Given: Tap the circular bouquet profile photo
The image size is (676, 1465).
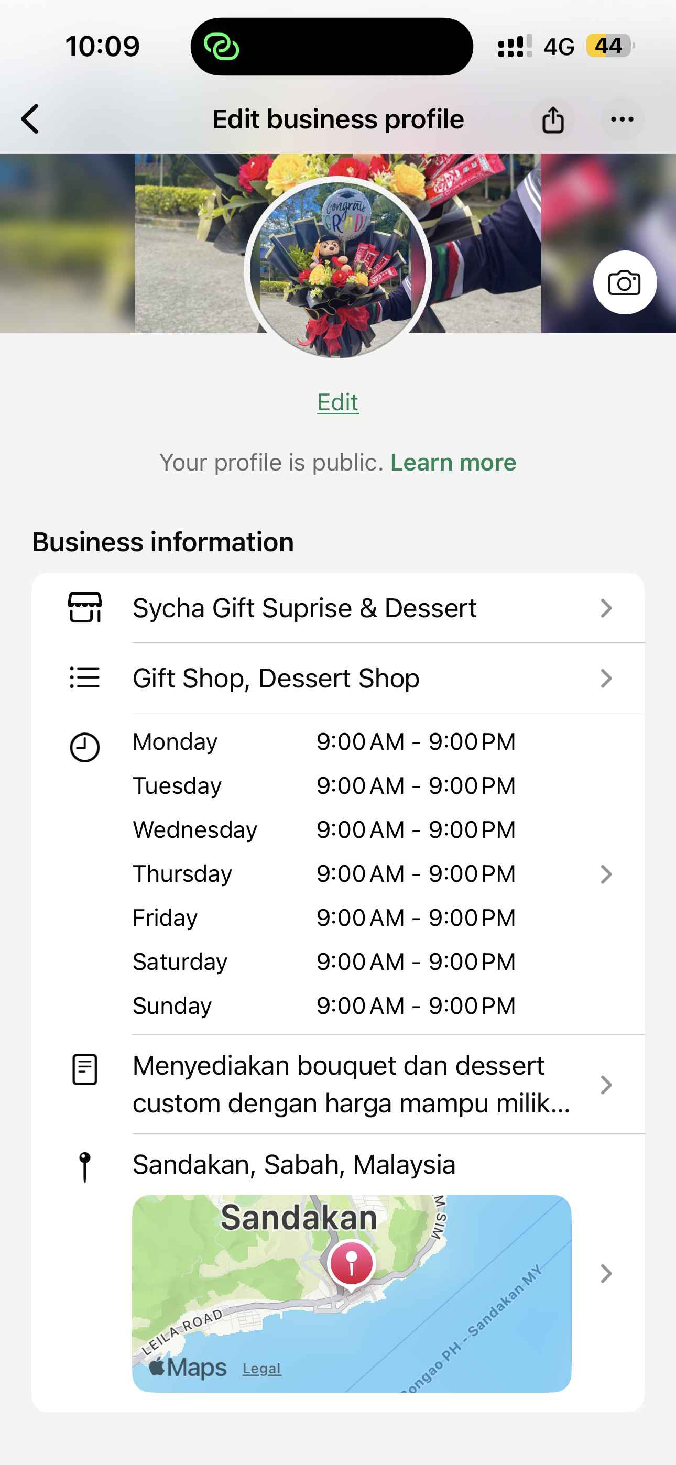Looking at the screenshot, I should [x=338, y=267].
